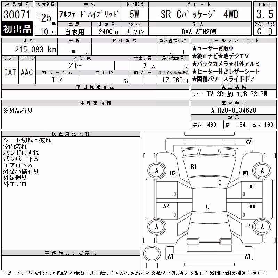Click the U1 mark on the roof
278x278 pixels.
coord(209,207)
